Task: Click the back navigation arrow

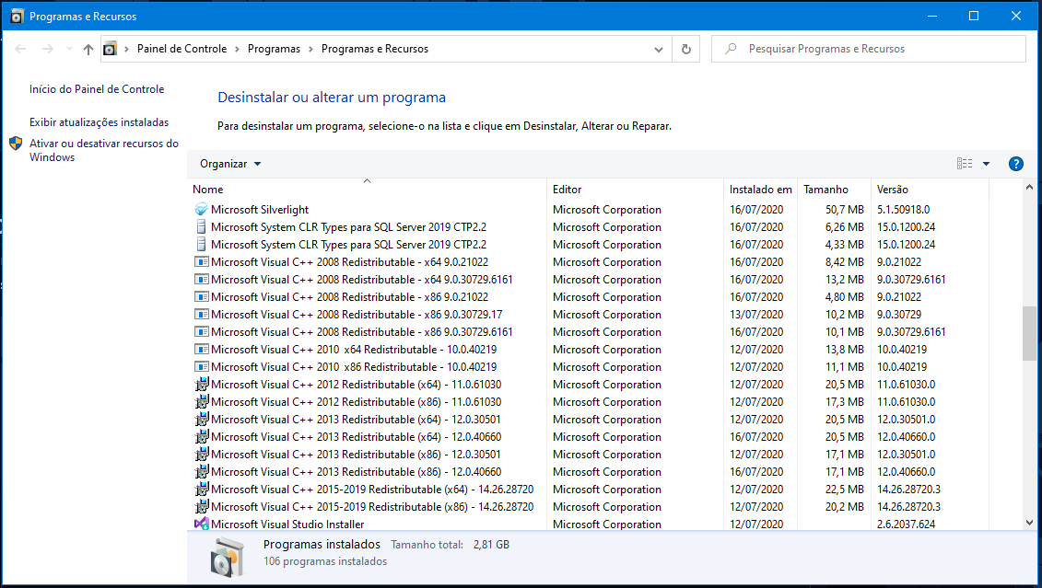Action: pos(20,49)
